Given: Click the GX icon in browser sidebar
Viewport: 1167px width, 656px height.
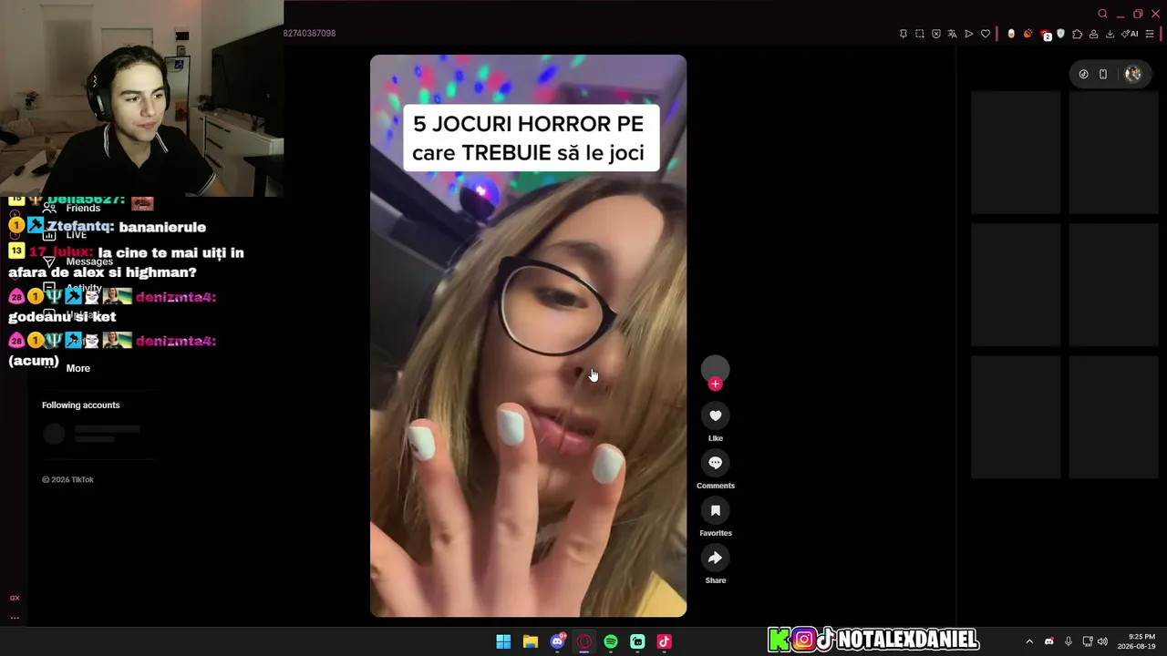Looking at the screenshot, I should (x=15, y=598).
